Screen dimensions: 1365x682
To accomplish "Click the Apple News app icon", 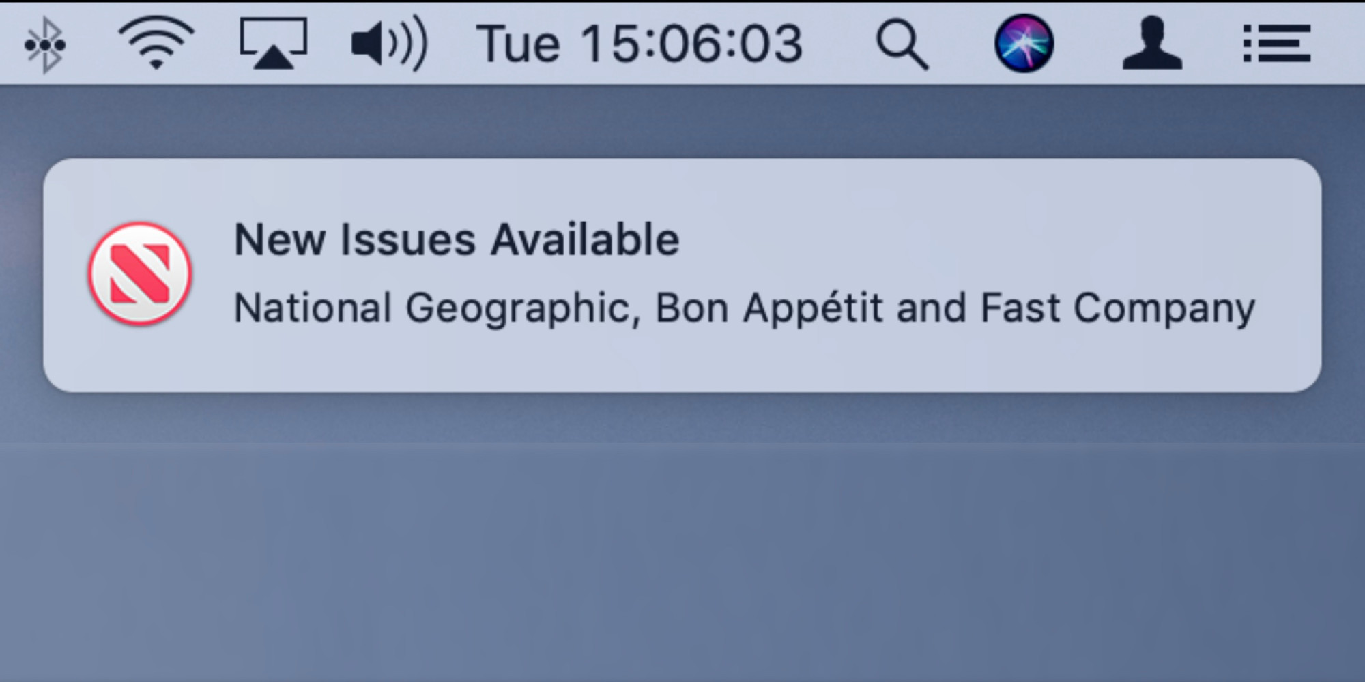I will (x=140, y=273).
